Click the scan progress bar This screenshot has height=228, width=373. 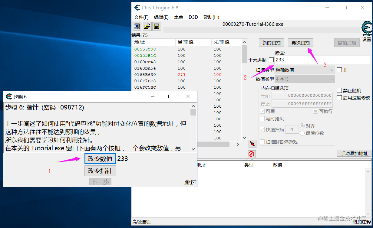click(262, 30)
